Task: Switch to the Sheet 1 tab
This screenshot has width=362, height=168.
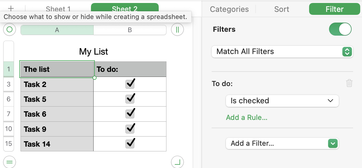Action: pos(58,9)
